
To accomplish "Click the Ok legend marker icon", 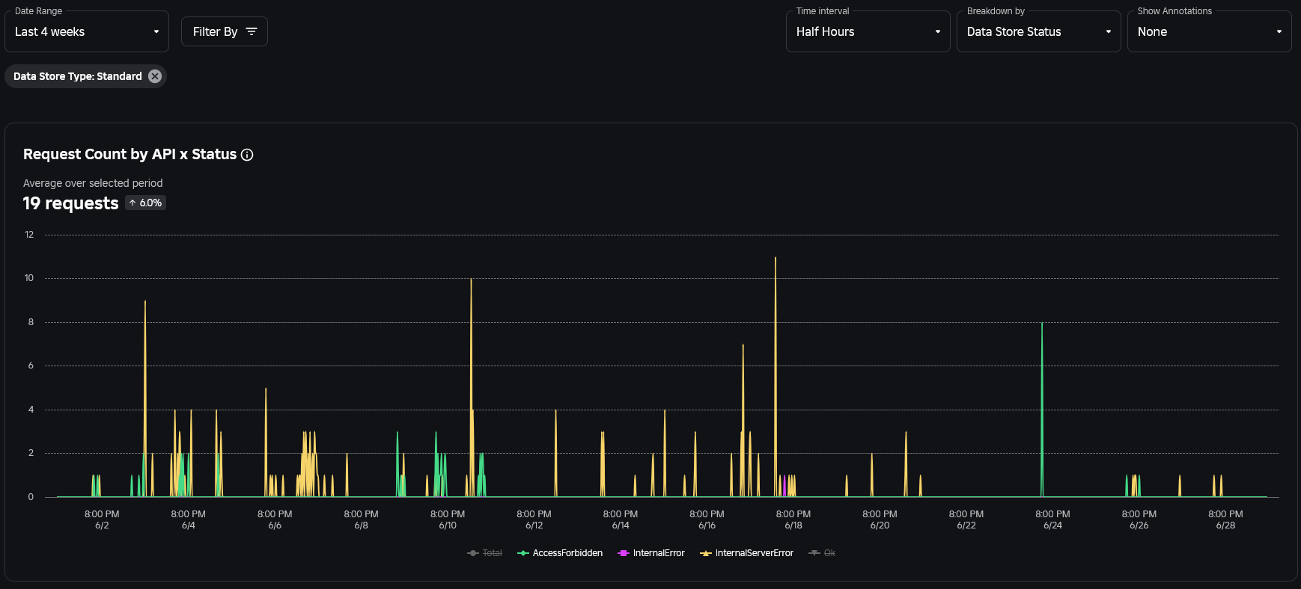I will click(814, 553).
